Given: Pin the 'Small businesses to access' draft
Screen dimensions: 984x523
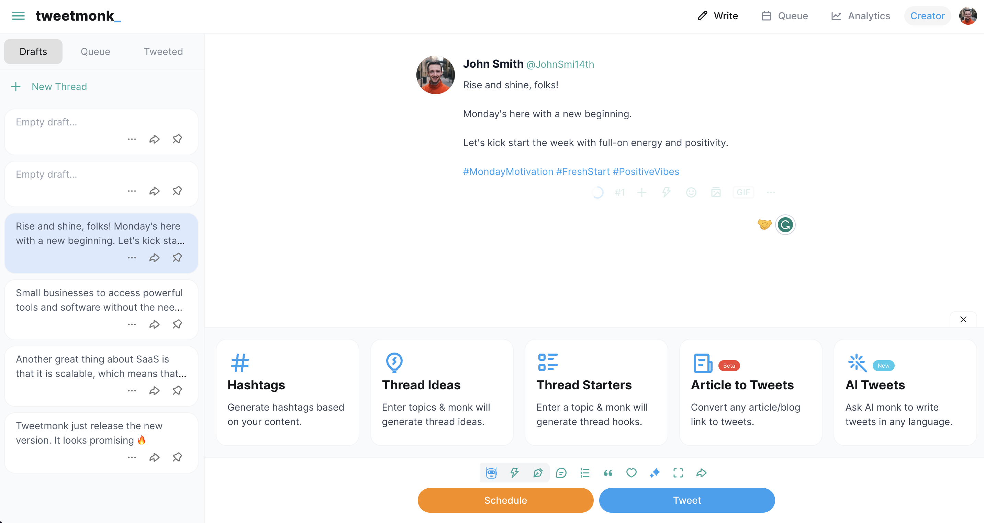Looking at the screenshot, I should point(177,324).
